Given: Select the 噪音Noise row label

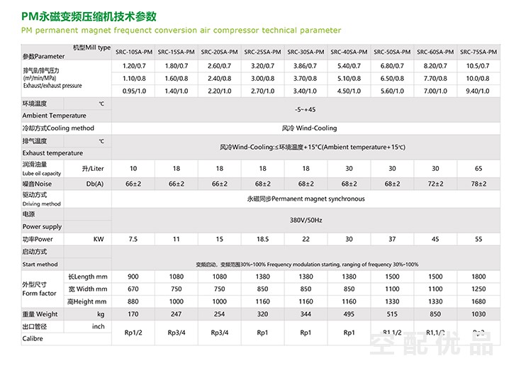Looking at the screenshot, I should [x=37, y=184].
